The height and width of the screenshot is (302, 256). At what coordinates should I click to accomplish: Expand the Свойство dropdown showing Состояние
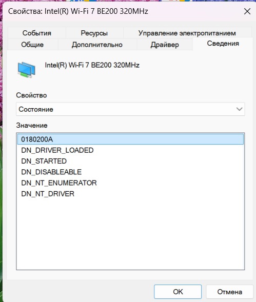click(x=130, y=109)
